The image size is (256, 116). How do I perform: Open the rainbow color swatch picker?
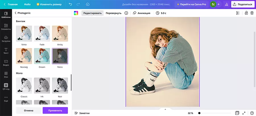click(76, 13)
